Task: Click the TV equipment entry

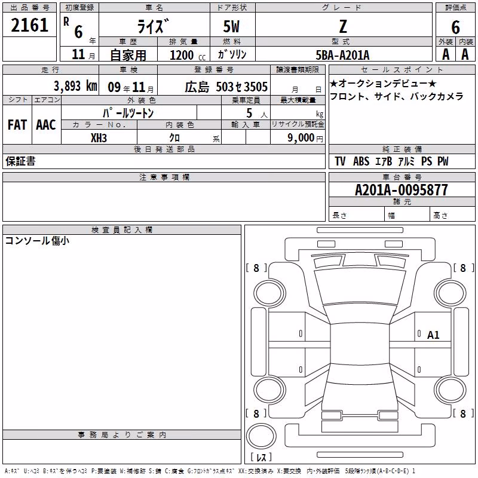Action: (340, 161)
